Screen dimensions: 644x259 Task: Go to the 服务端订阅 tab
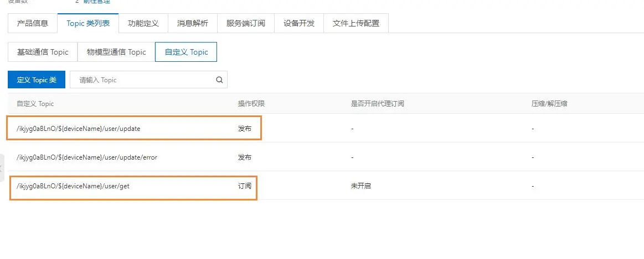[246, 23]
